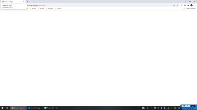Show hidden system tray icons
The image size is (197, 110).
click(152, 108)
